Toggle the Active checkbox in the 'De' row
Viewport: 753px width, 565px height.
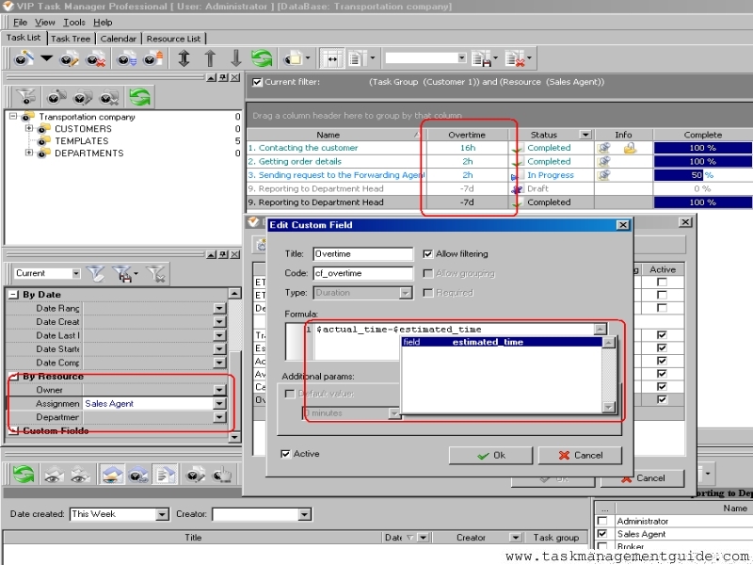click(662, 308)
